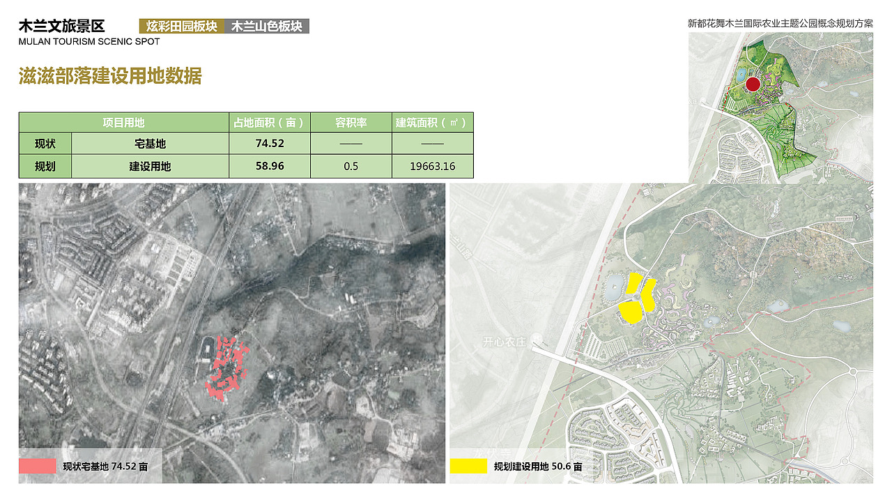Click the 现状宅基地 74.52 亩 legend label

105,467
